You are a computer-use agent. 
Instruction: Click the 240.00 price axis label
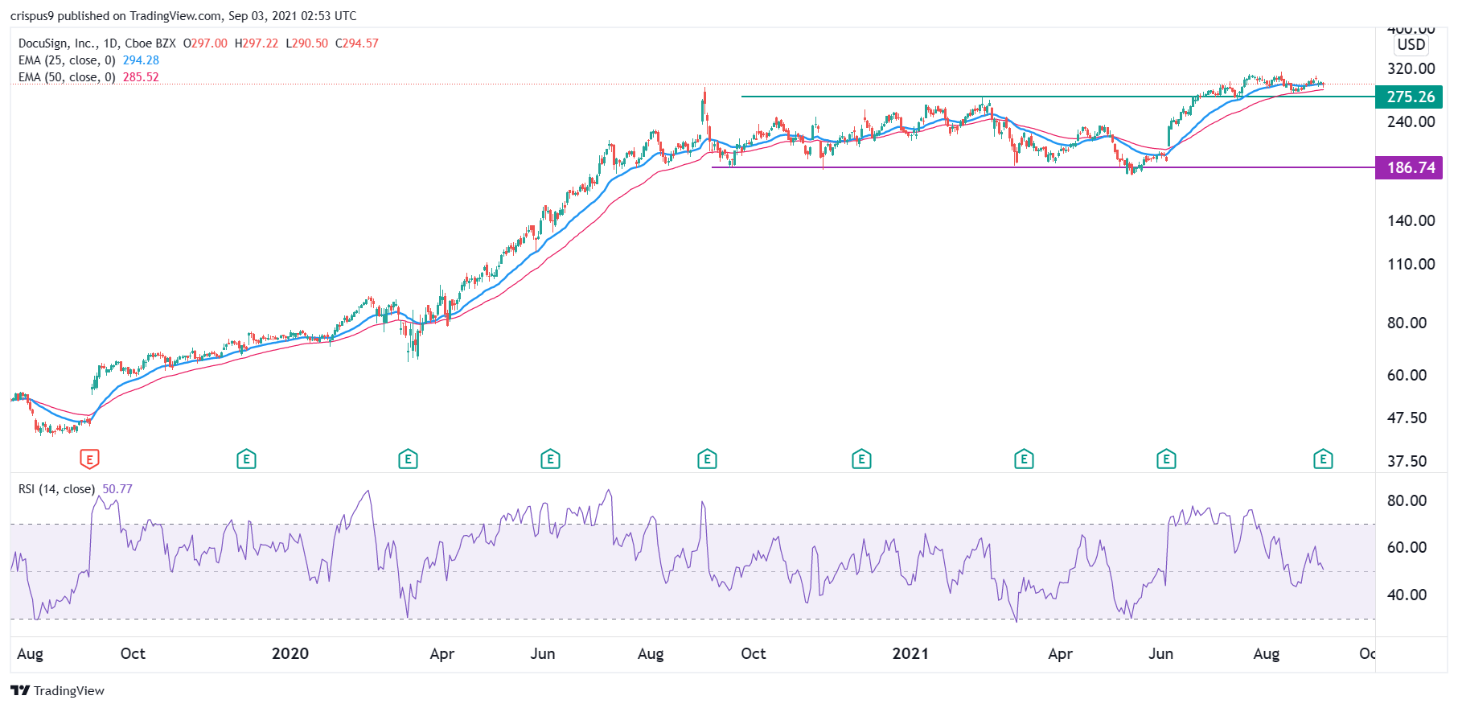click(x=1411, y=121)
